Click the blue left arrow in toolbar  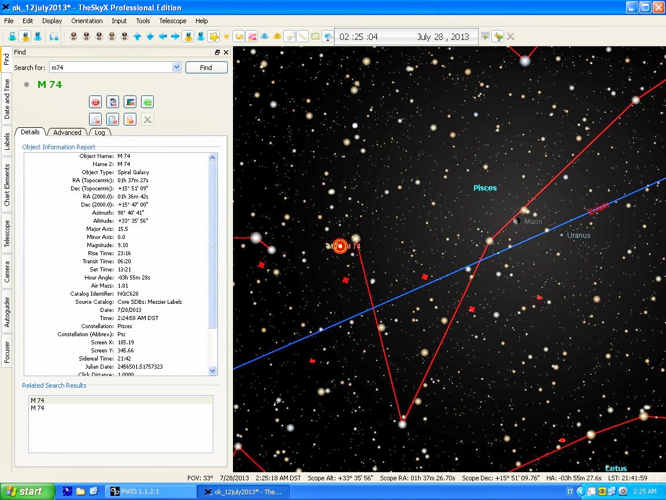coord(162,36)
